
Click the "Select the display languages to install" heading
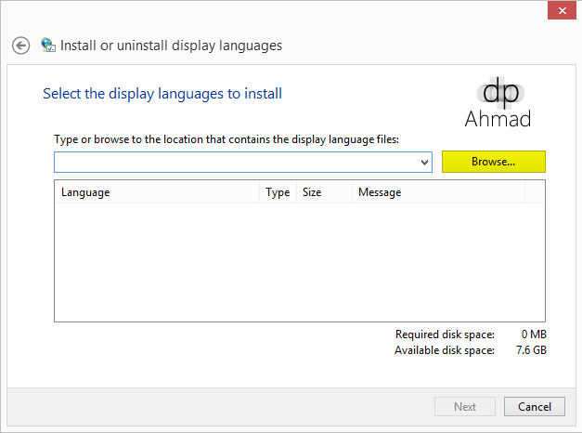(162, 94)
